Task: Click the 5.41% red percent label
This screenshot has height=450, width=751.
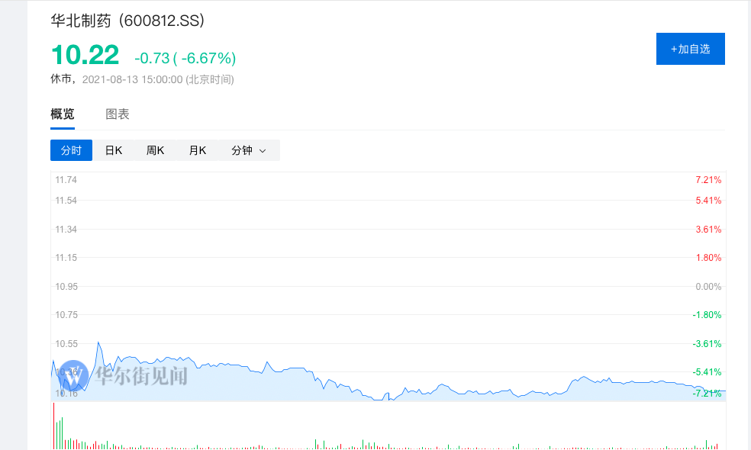Action: click(x=708, y=201)
